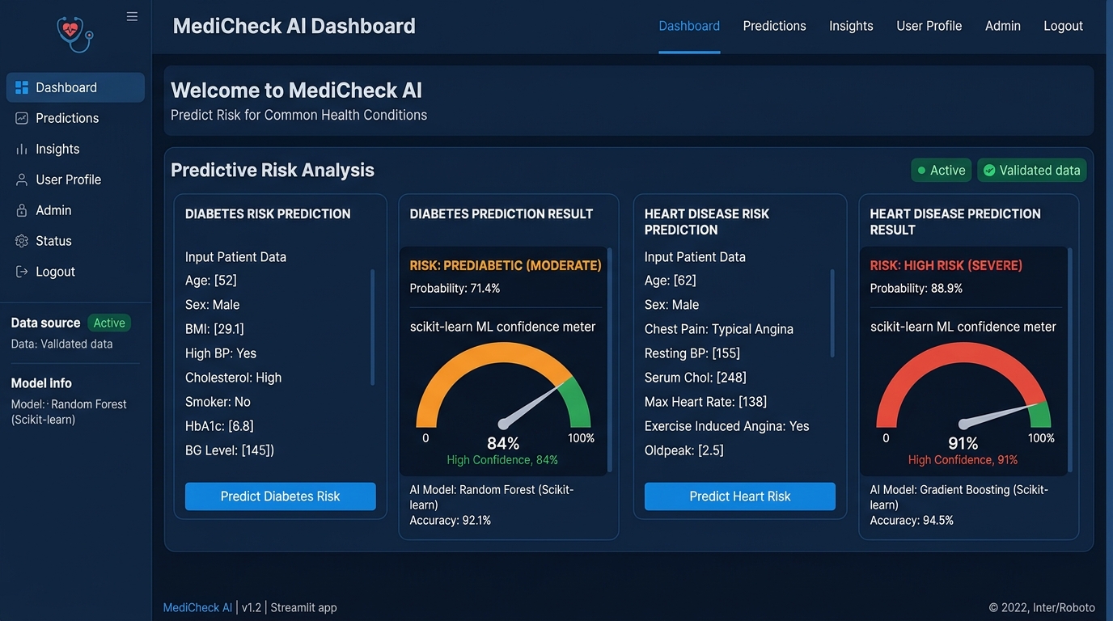Open User Profile in the top navigation
The image size is (1113, 621).
pos(929,26)
